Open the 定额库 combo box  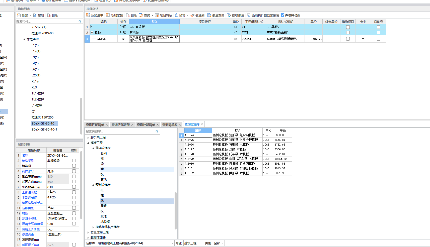135,243
